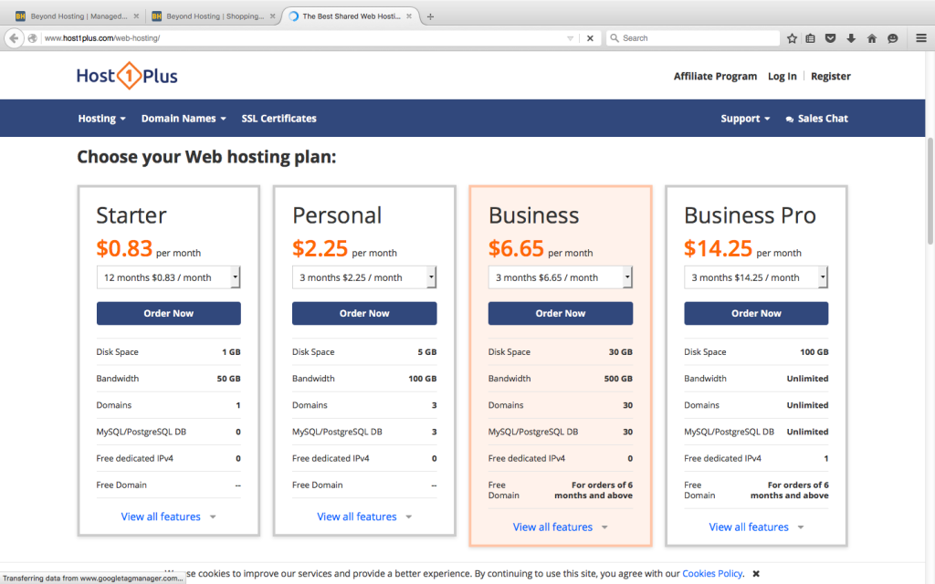Open the Hosting menu
The image size is (935, 584).
pos(102,118)
